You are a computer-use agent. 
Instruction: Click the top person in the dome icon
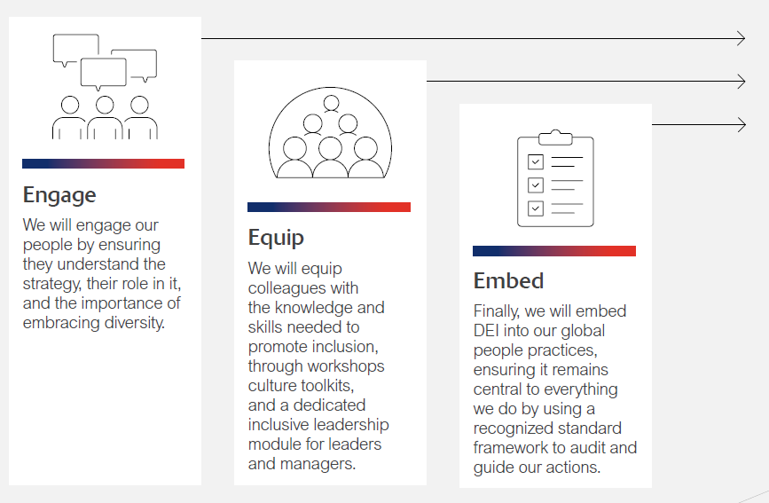(331, 103)
